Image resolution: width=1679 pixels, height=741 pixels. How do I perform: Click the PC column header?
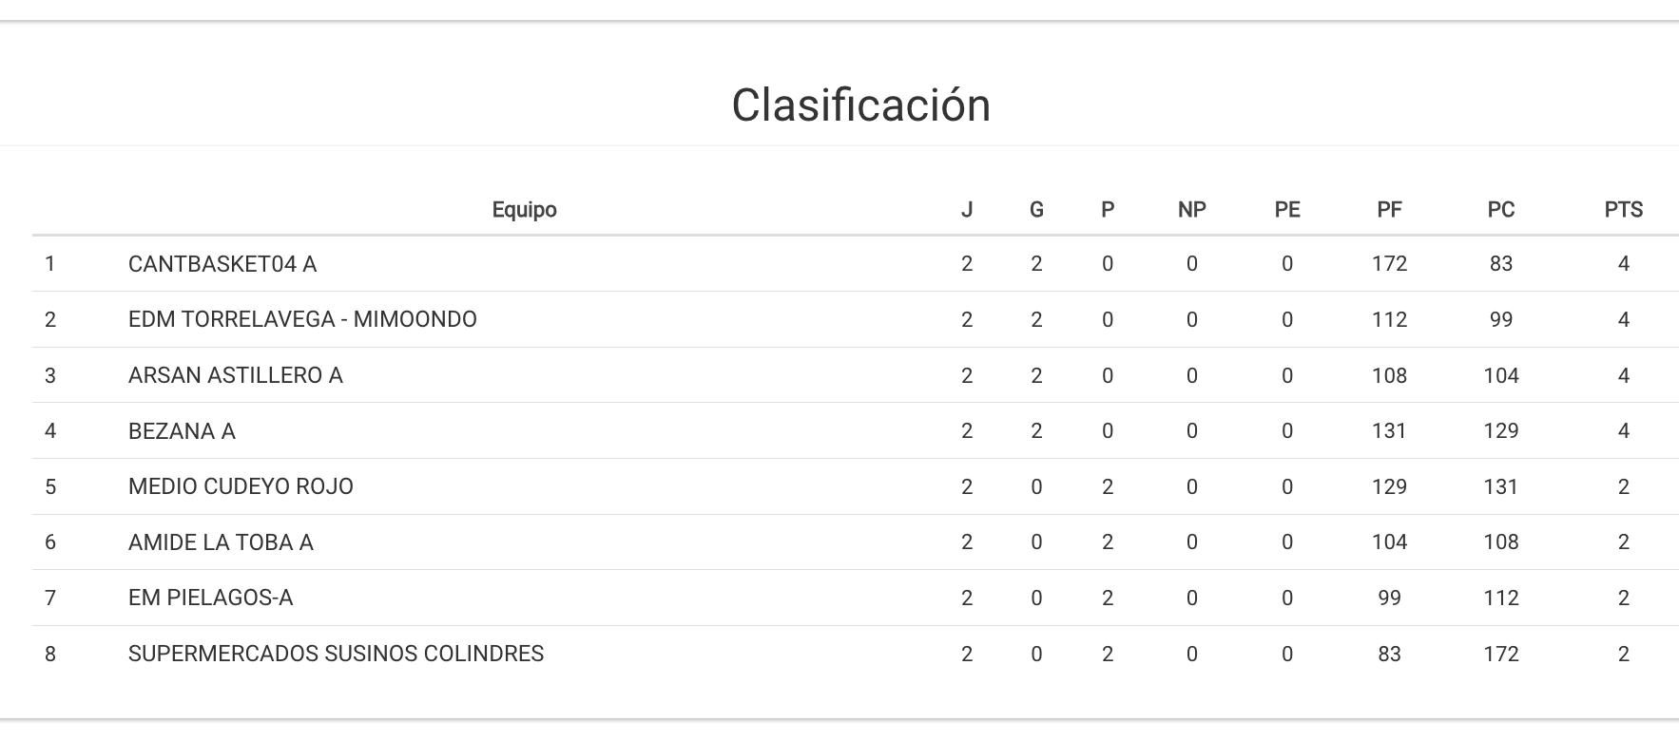pyautogui.click(x=1500, y=210)
